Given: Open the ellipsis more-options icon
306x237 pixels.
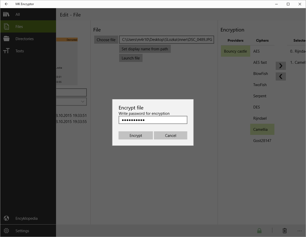Looking at the screenshot, I should coord(299,230).
